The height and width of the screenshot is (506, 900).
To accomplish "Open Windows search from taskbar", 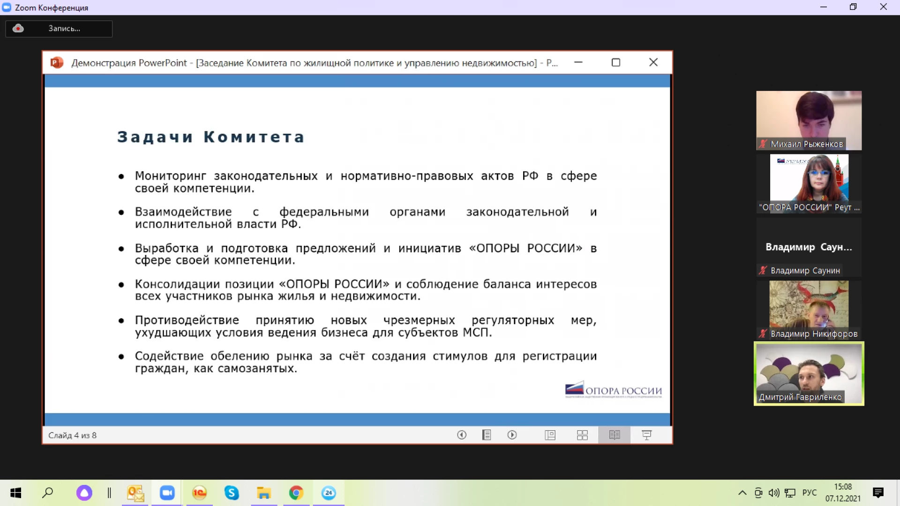I will (48, 493).
